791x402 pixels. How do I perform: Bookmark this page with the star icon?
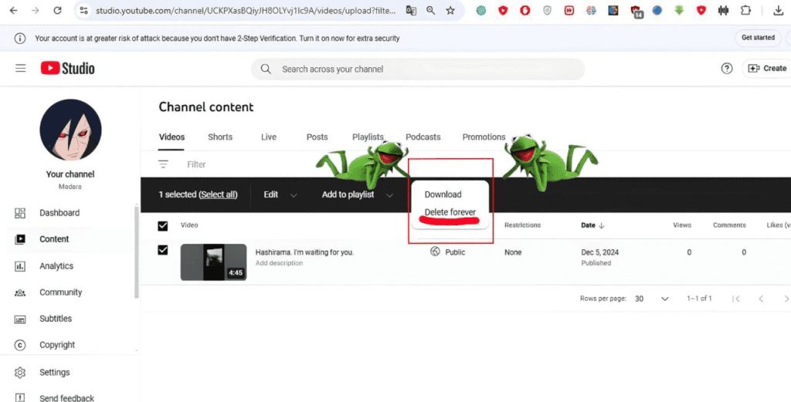coord(450,10)
